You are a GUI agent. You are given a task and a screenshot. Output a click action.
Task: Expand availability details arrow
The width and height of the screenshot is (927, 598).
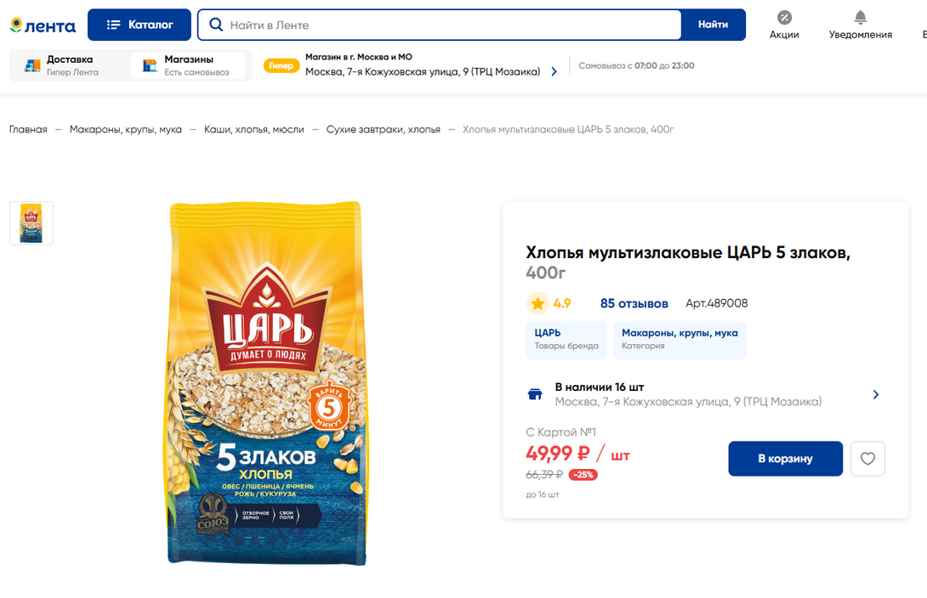876,394
